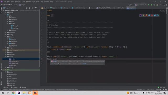Open the Project panel gear options
Viewport: 168px width, 95px height.
36,8
